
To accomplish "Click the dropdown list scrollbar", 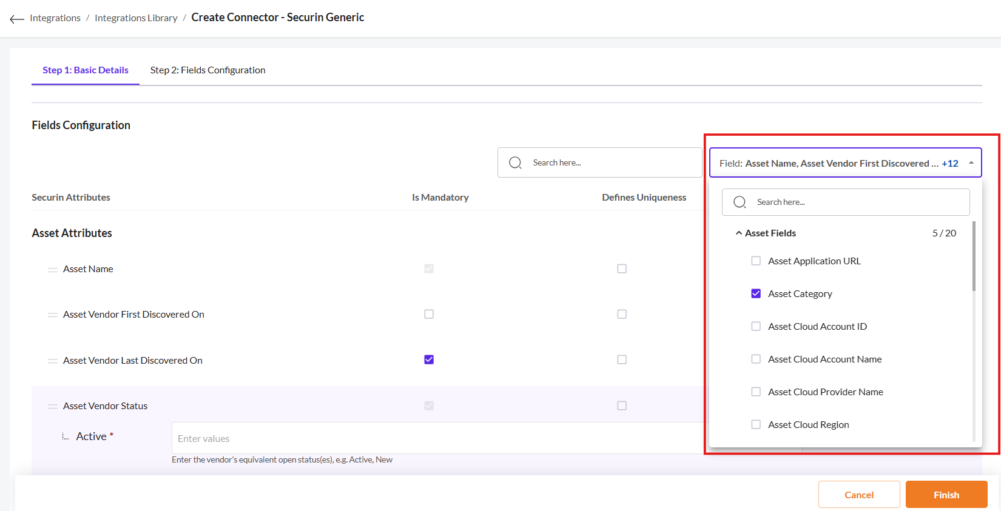I will pos(974,256).
